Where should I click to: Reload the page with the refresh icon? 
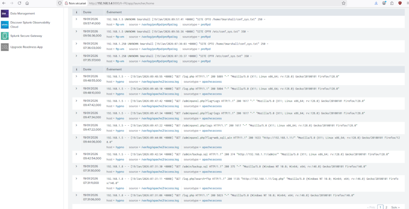19,3
